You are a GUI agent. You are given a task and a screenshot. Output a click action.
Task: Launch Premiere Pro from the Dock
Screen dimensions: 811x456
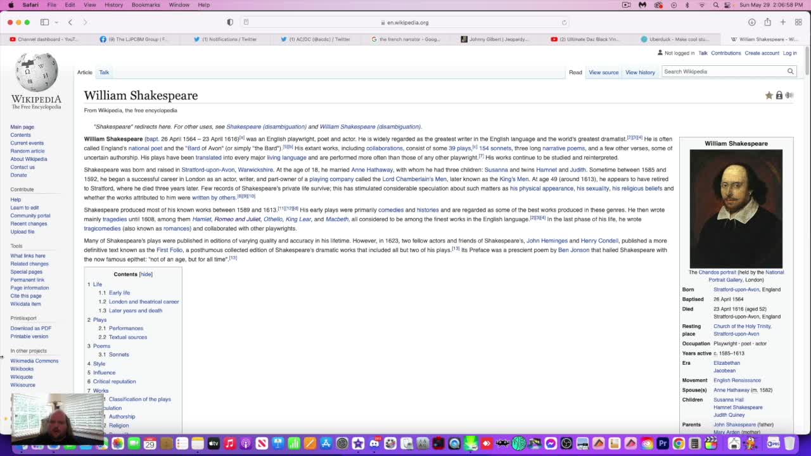663,443
